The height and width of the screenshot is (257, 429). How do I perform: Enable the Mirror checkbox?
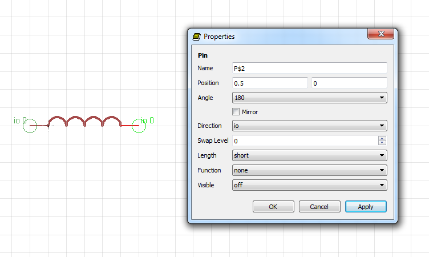point(236,112)
